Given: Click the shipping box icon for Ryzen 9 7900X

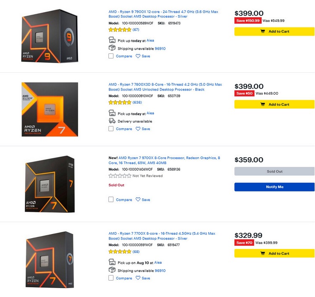Looking at the screenshot, I should pos(112,48).
